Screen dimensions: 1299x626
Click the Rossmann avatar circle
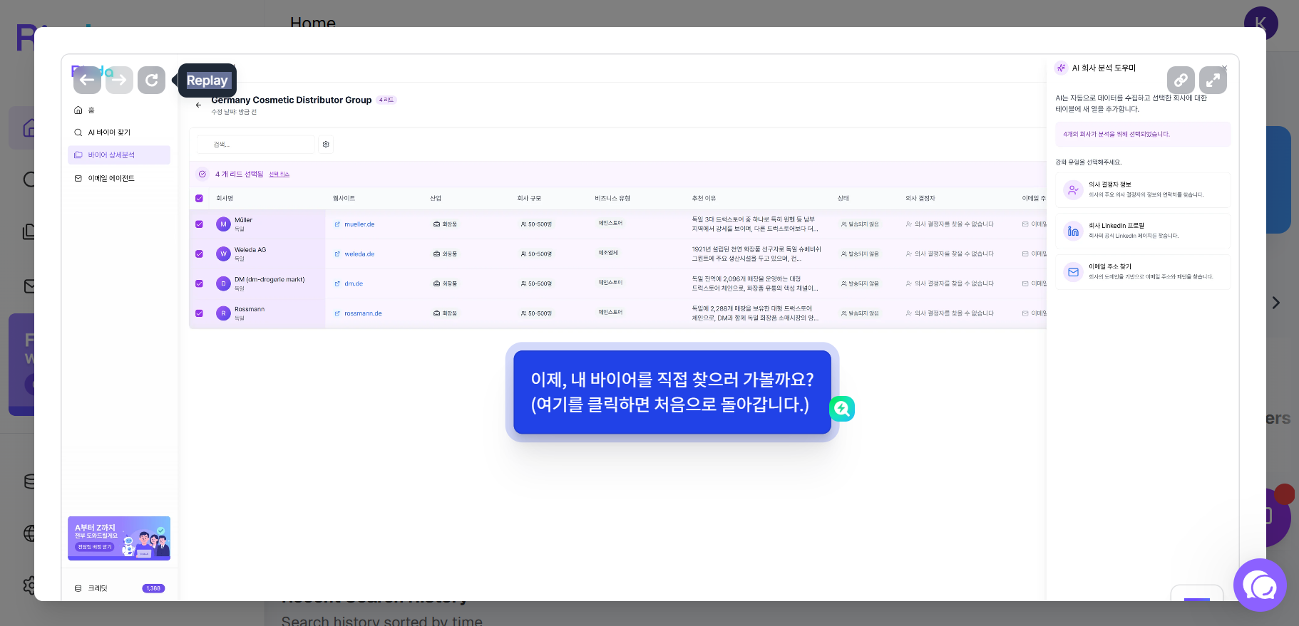pyautogui.click(x=223, y=313)
